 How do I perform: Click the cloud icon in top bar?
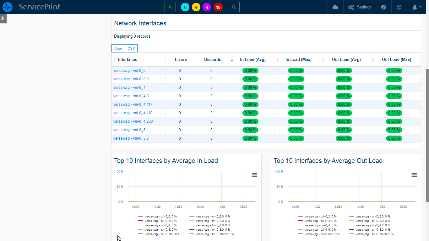(335, 7)
